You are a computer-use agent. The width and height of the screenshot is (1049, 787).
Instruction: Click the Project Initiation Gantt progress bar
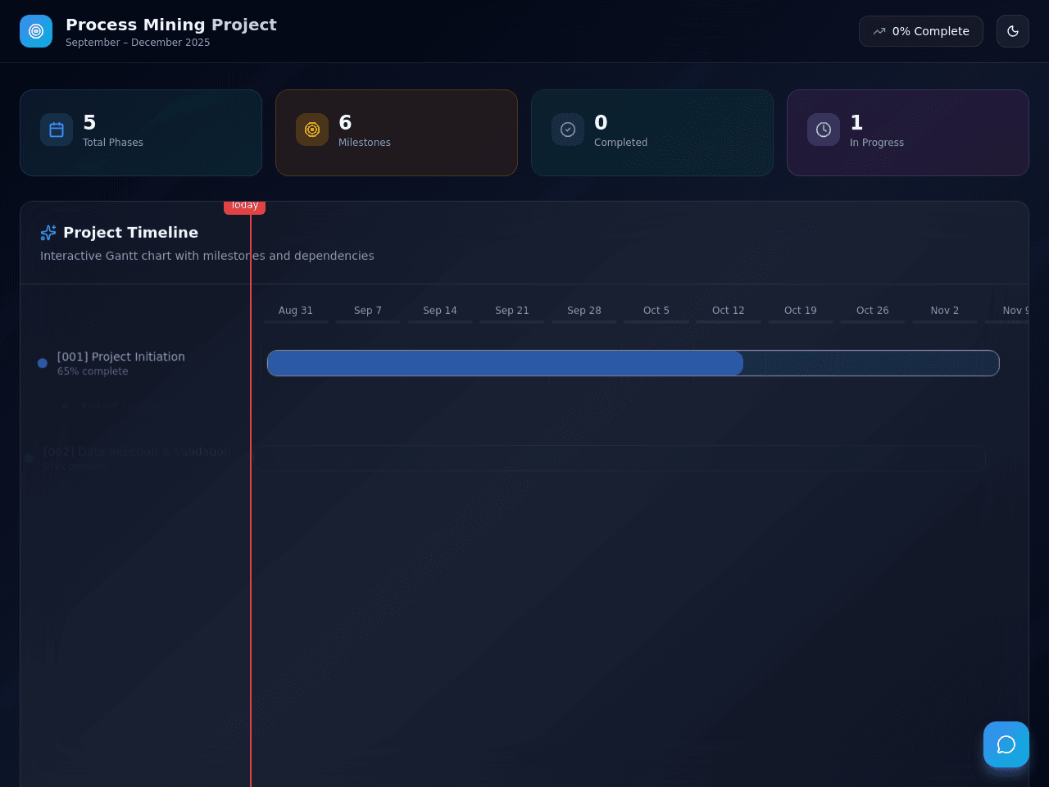[x=633, y=363]
